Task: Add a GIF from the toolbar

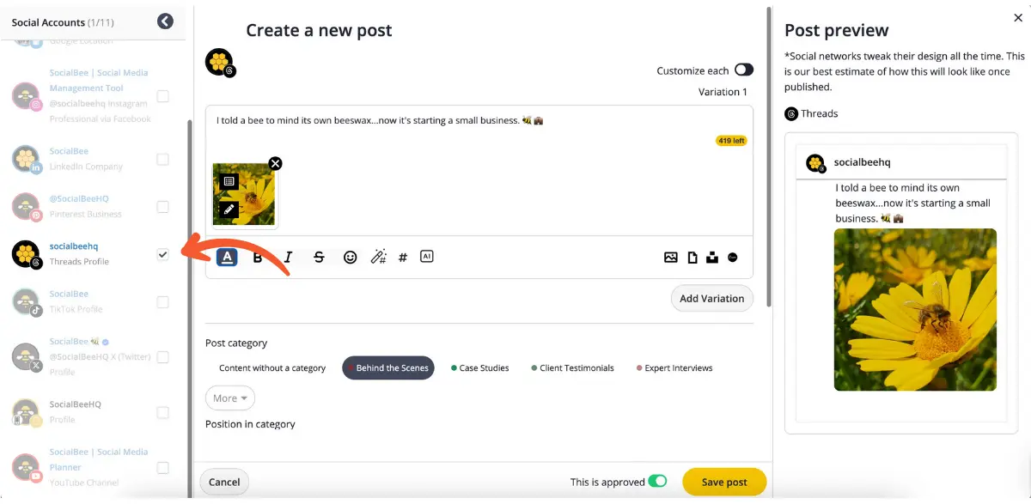Action: [x=732, y=257]
